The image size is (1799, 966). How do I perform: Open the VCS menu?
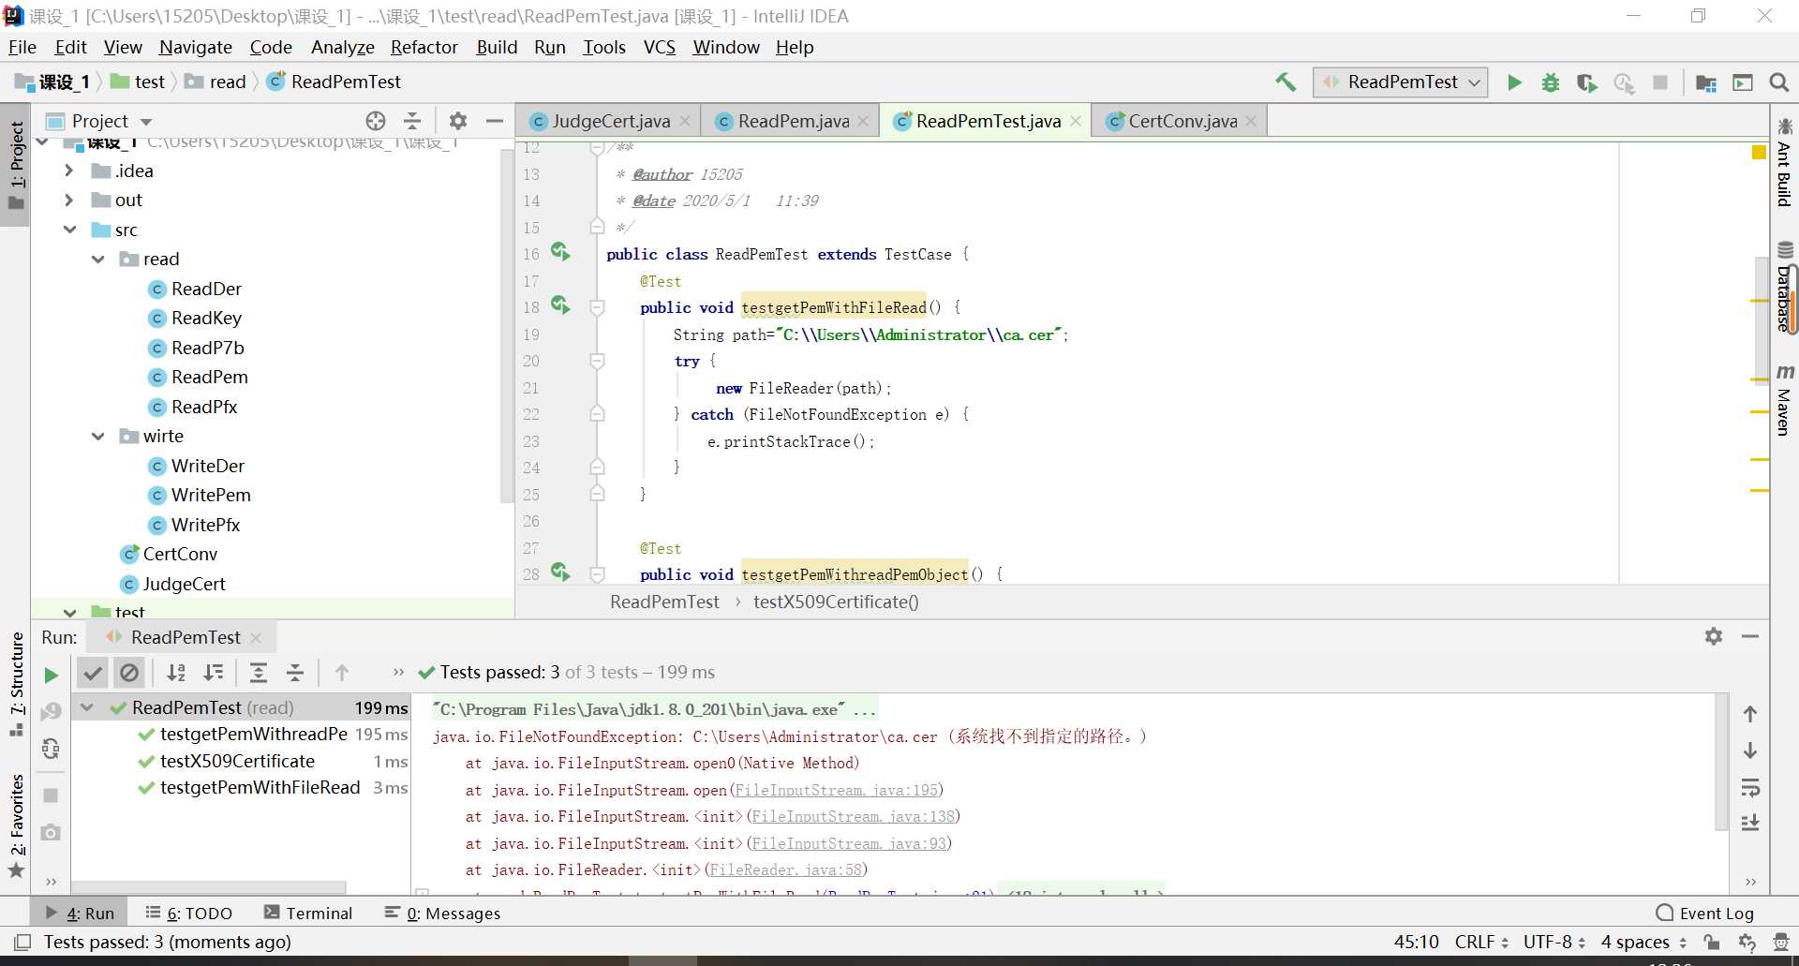pyautogui.click(x=659, y=47)
